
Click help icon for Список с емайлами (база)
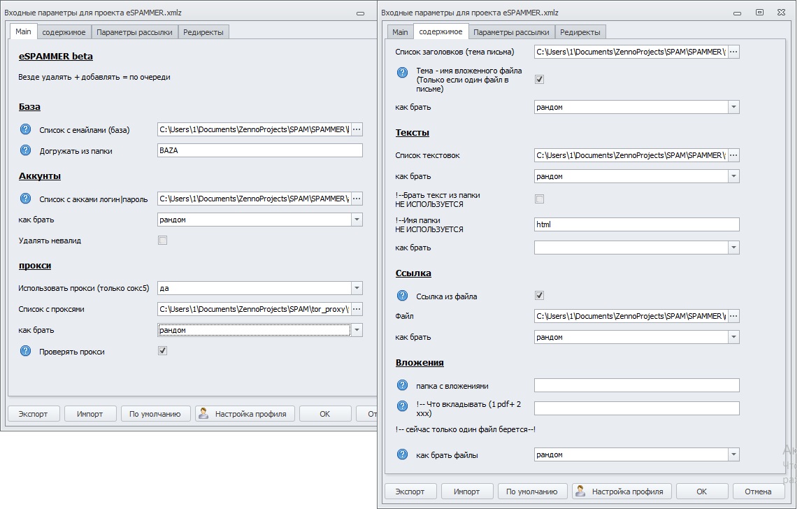pos(26,129)
